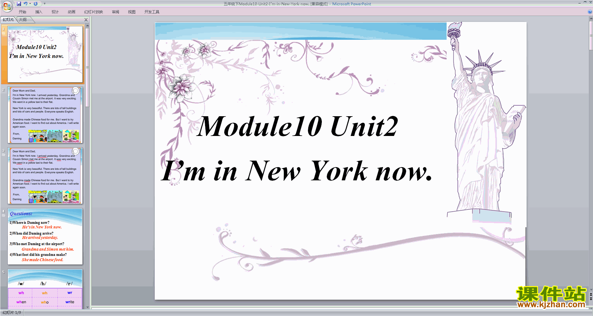Screen dimensions: 593x316
Task: Click the I'm in New York now subtitle
Action: click(x=296, y=170)
